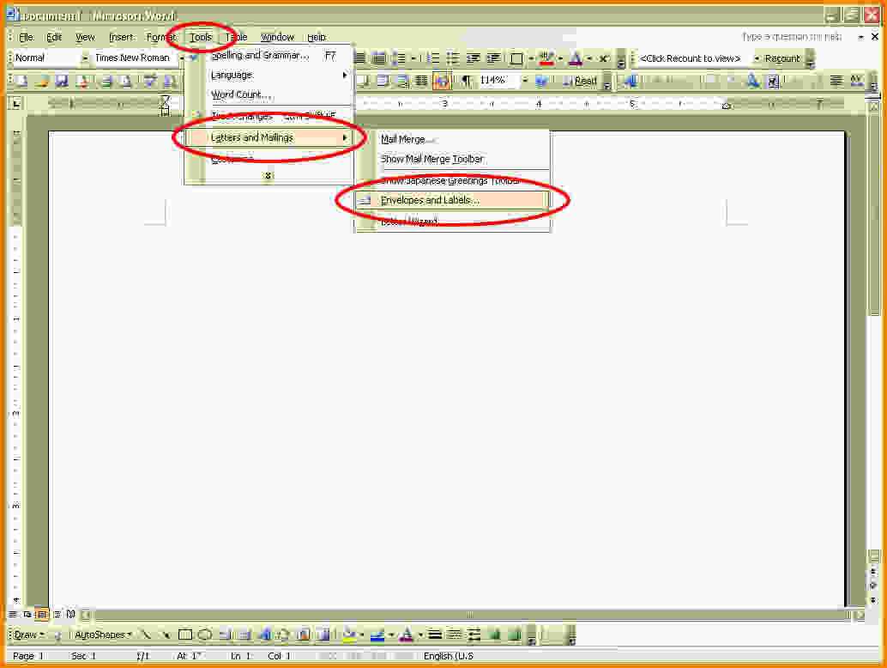
Task: Open the Language submenu
Action: (269, 75)
